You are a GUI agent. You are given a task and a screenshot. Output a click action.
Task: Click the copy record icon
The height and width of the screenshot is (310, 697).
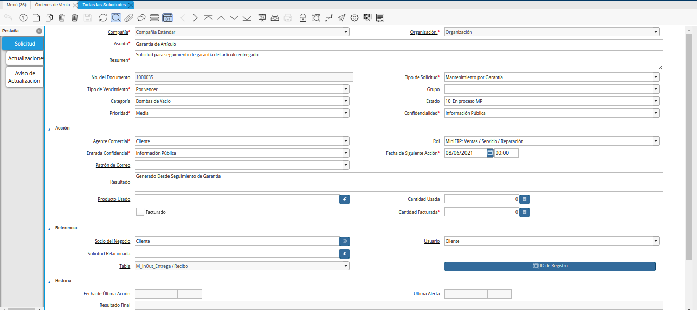[x=49, y=18]
